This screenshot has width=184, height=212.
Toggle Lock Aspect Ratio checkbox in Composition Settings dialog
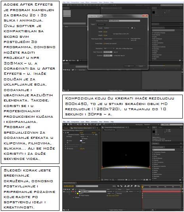112,34
